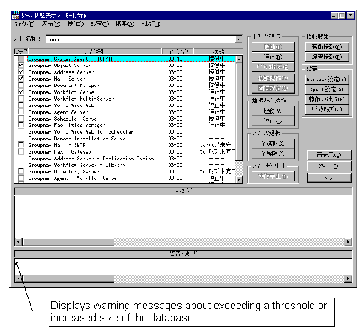
Task: Click the message pane left scroll arrow
Action: [x=19, y=242]
